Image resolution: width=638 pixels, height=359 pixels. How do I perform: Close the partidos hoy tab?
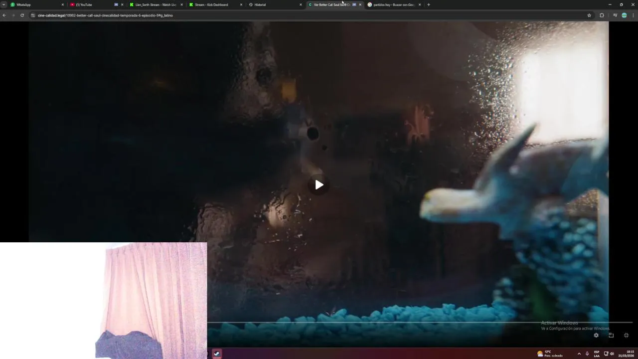420,4
